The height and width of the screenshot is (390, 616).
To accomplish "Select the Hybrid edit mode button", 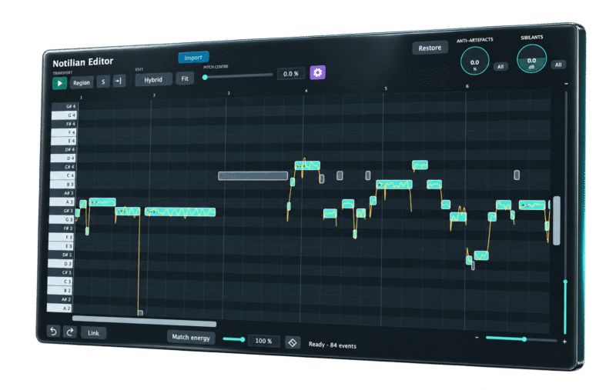I will tap(153, 80).
